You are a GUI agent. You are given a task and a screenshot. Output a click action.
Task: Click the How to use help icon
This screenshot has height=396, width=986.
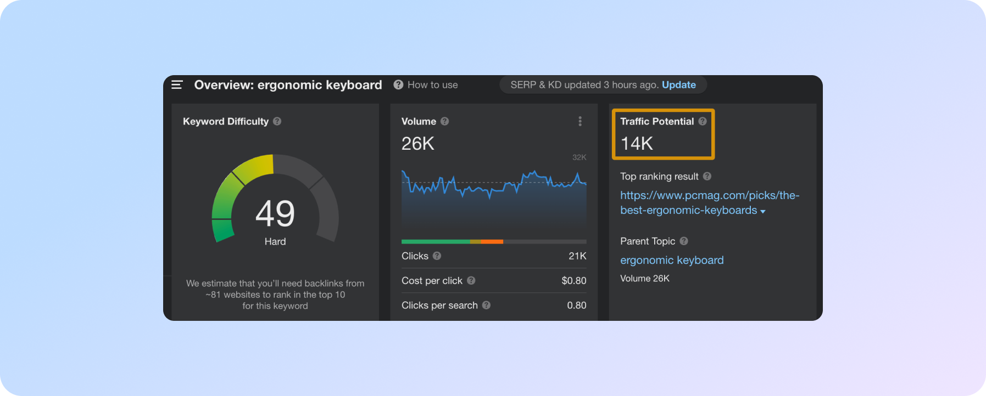click(398, 84)
